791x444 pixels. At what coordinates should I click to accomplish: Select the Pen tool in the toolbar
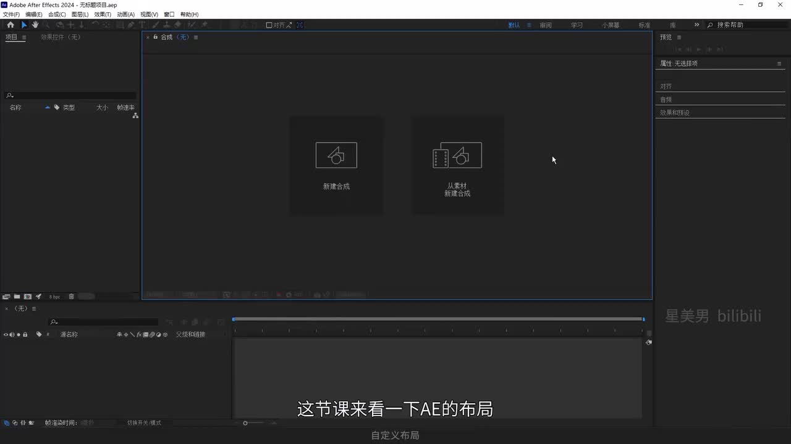click(131, 25)
